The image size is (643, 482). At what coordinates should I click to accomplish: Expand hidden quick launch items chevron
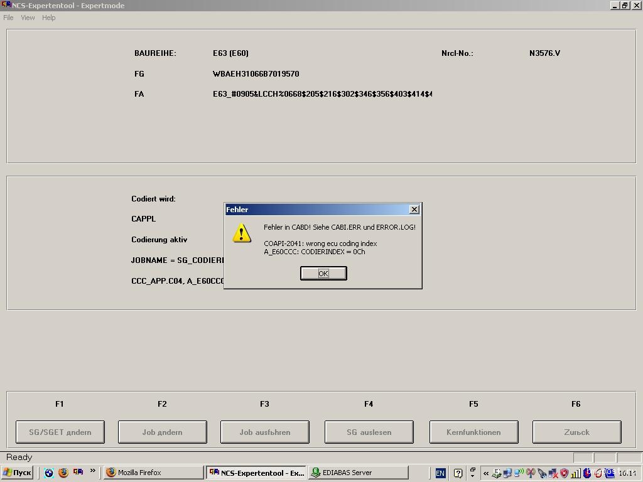coord(93,471)
